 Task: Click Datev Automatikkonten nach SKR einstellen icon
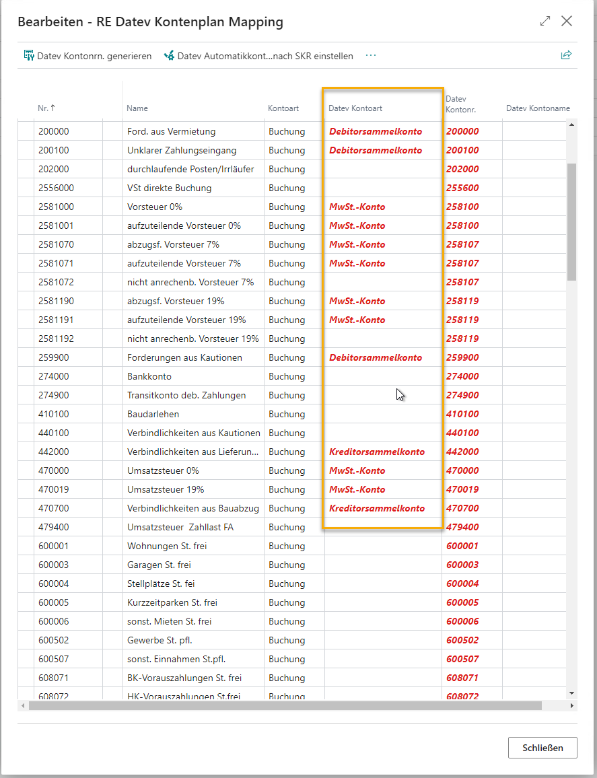[x=170, y=56]
